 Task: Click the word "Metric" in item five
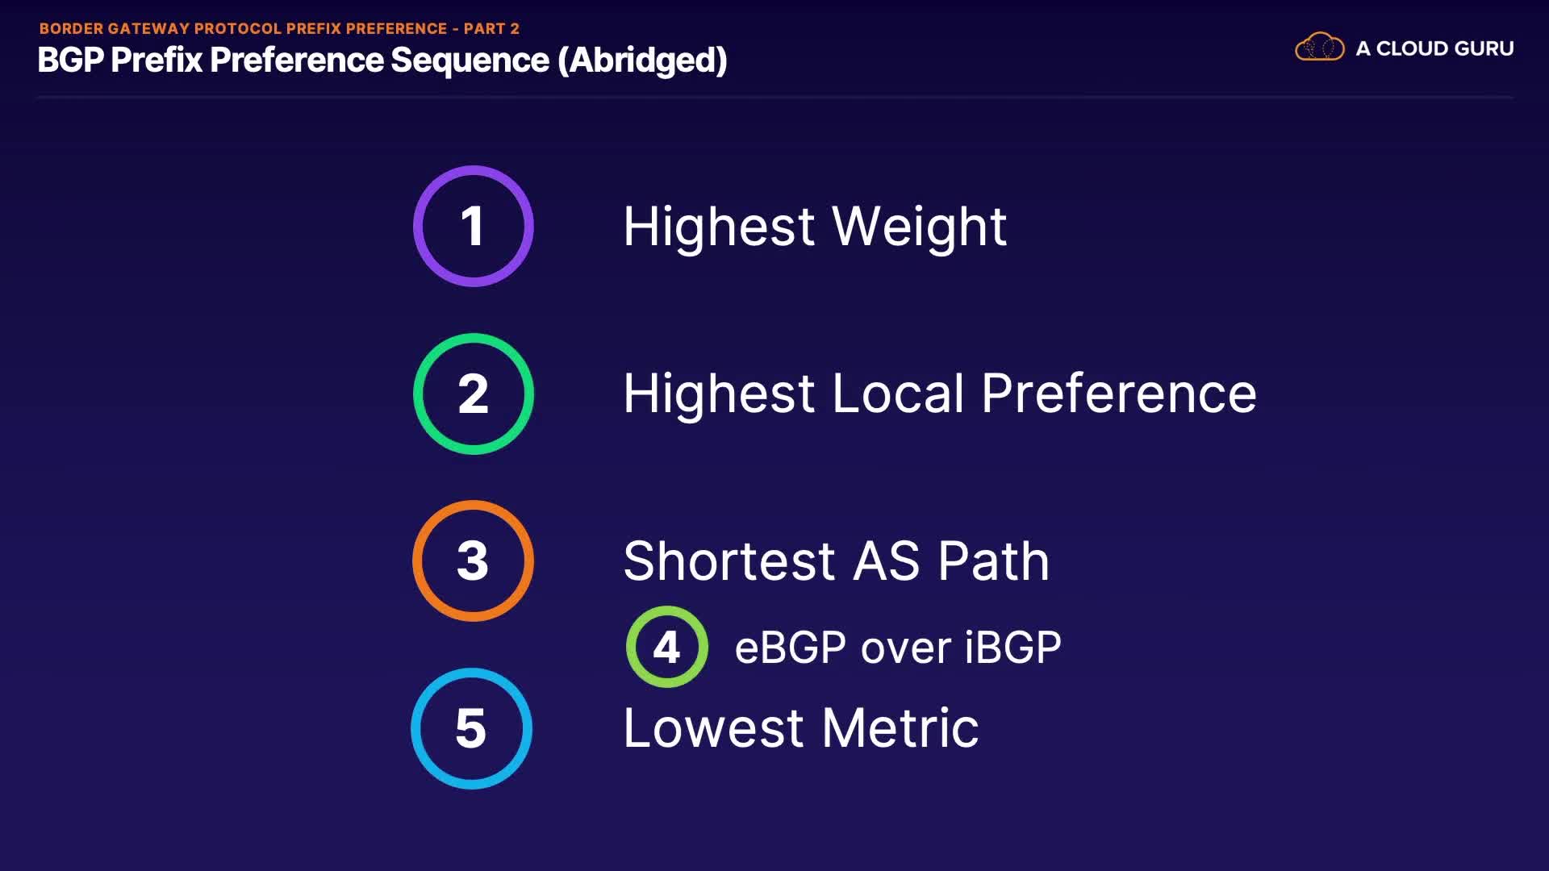pos(900,728)
